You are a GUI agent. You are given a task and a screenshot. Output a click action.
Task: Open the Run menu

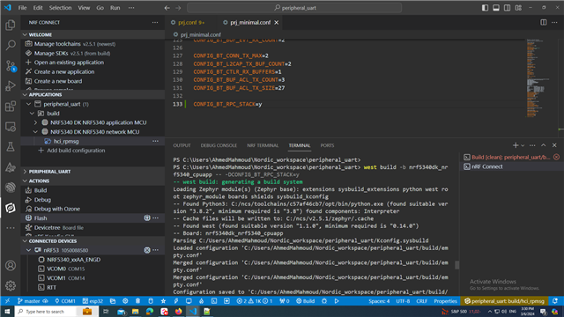(x=115, y=8)
